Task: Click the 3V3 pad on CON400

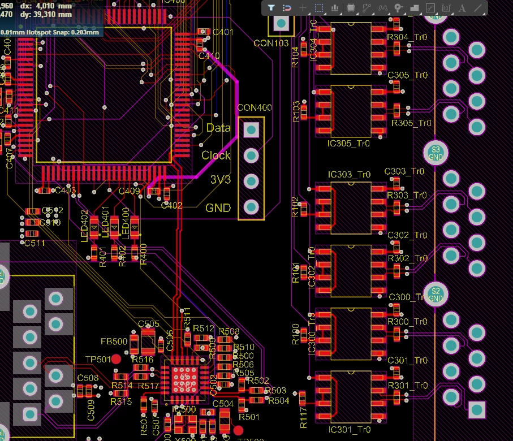Action: point(251,181)
